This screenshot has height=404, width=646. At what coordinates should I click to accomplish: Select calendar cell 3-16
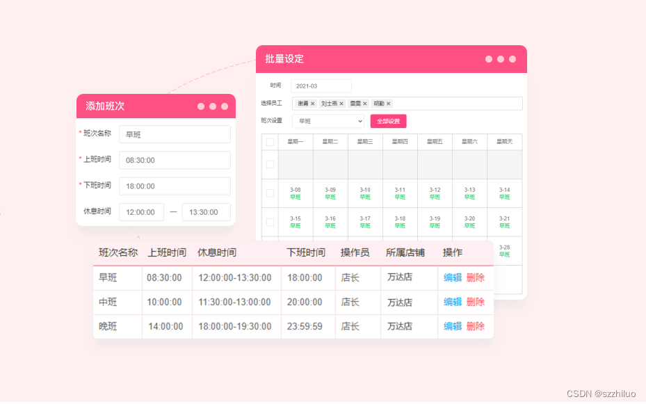330,222
